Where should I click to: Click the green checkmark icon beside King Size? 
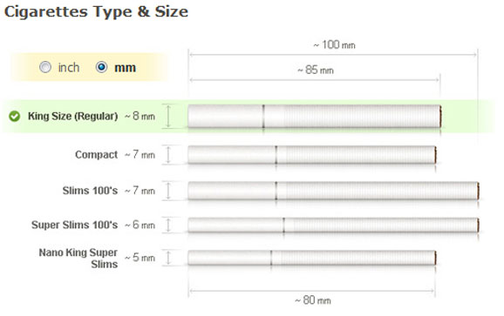[x=15, y=116]
